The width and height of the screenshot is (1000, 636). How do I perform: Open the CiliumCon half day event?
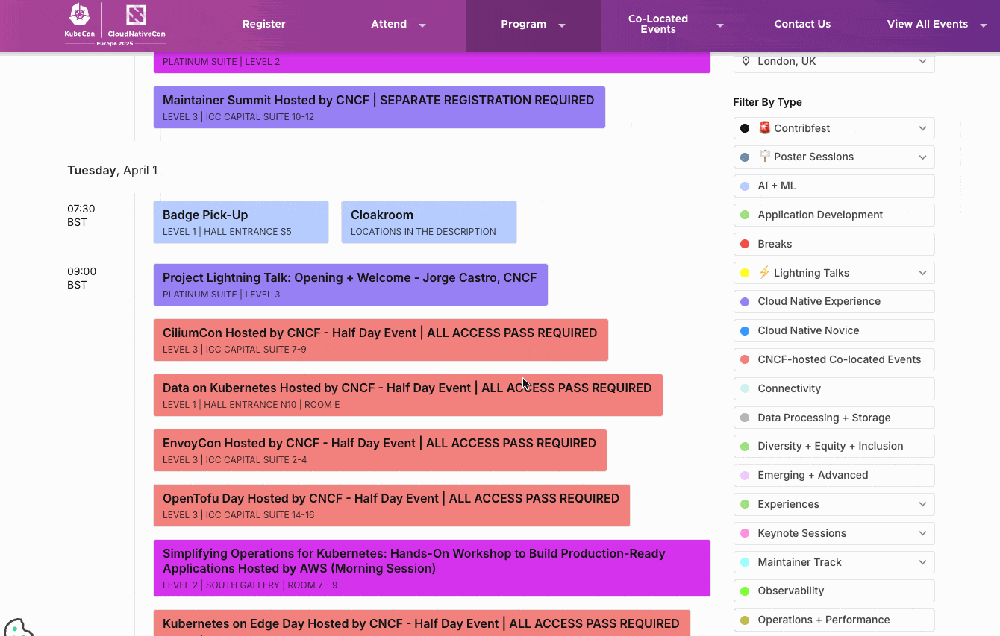point(381,340)
